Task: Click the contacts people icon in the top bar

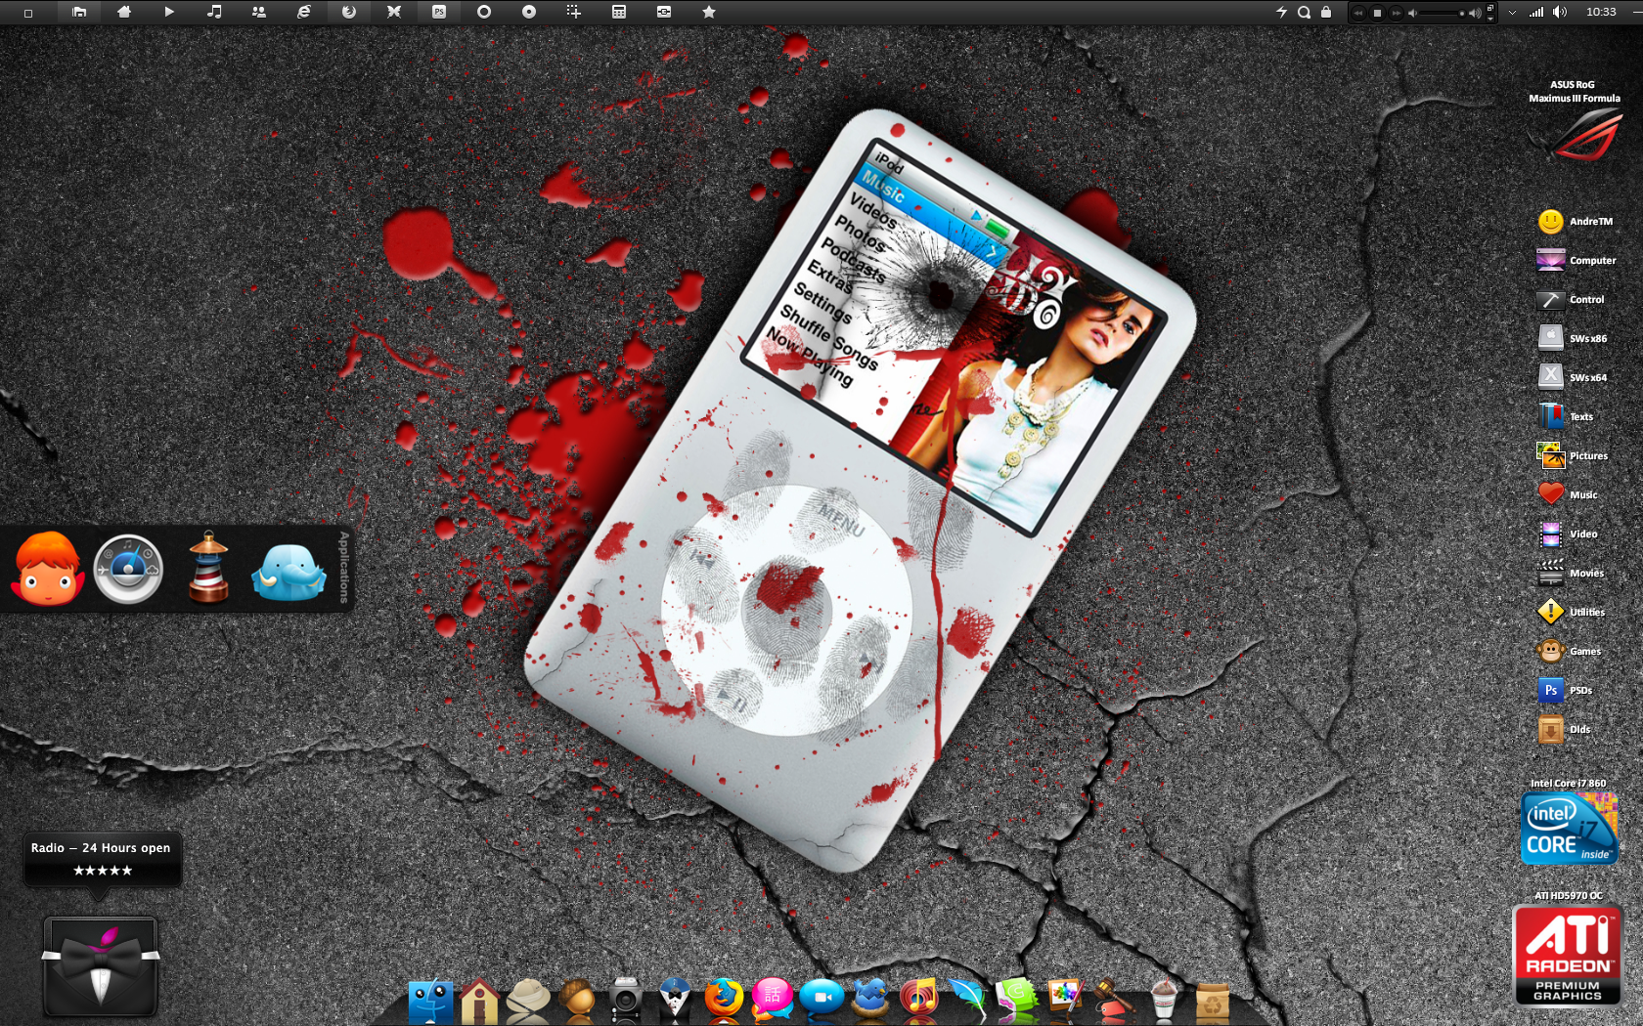Action: [x=259, y=12]
